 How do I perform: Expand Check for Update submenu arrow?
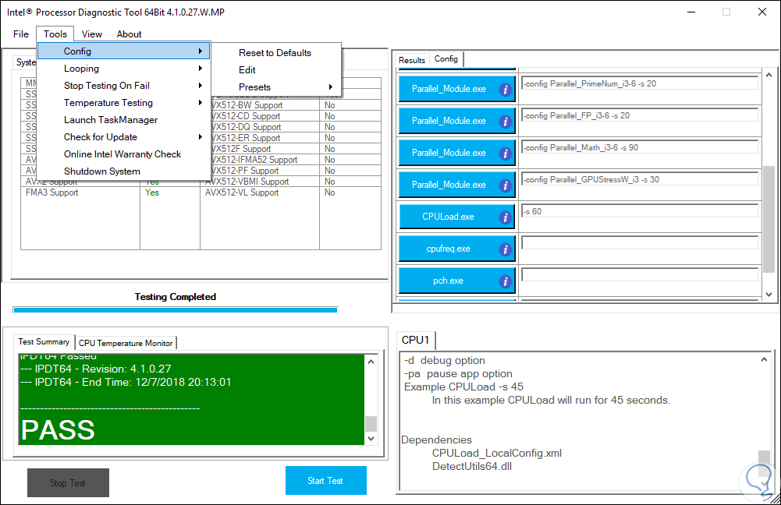[201, 137]
